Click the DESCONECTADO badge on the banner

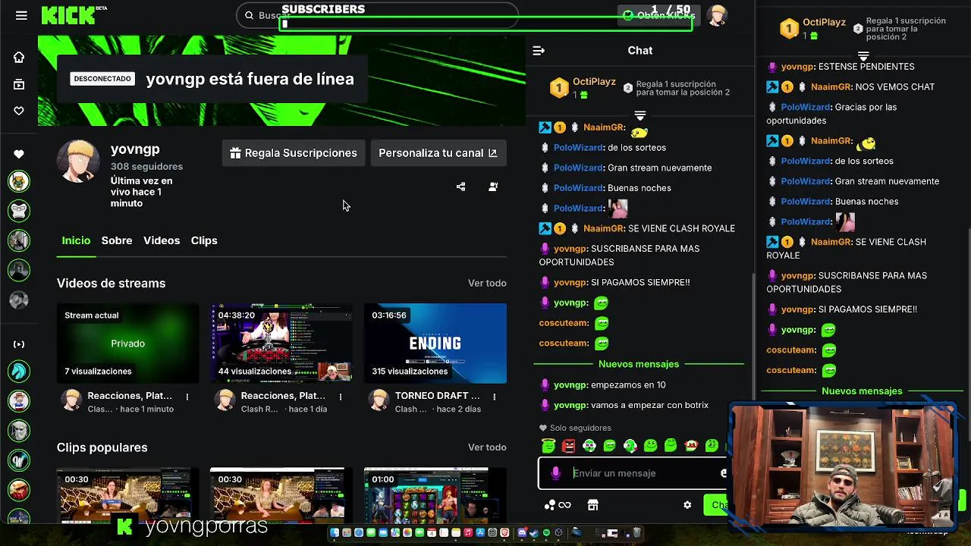coord(102,79)
